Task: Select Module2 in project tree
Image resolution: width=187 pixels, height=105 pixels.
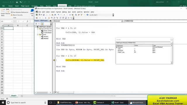Action: 45,38
